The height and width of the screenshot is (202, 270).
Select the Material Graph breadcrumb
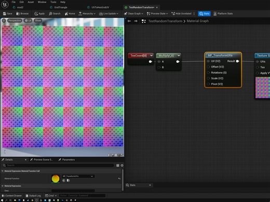[x=198, y=21]
